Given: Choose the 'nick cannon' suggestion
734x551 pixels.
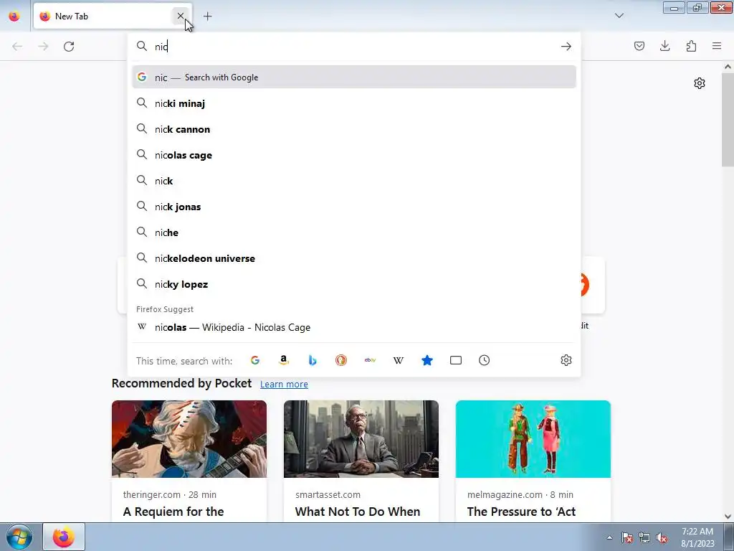Looking at the screenshot, I should (x=354, y=129).
